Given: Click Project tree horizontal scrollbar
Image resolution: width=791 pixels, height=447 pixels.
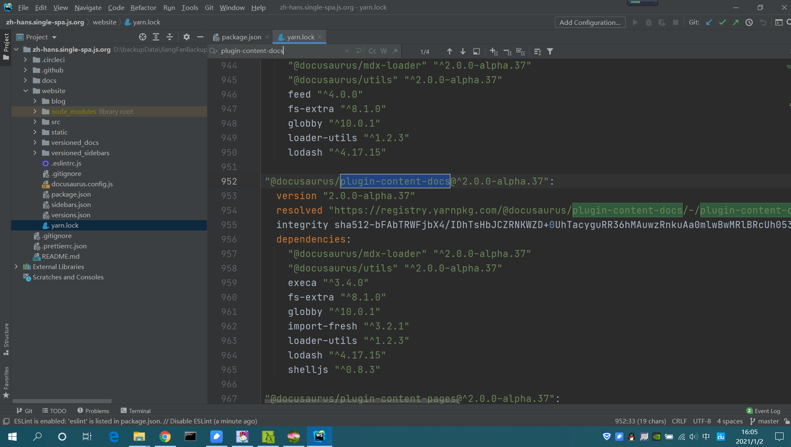Looking at the screenshot, I should pyautogui.click(x=62, y=401).
